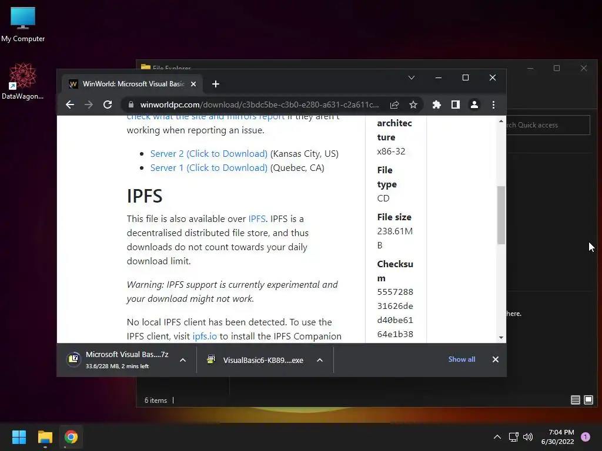Click the winworldpc.com address bar
This screenshot has height=451, width=602.
pyautogui.click(x=259, y=105)
